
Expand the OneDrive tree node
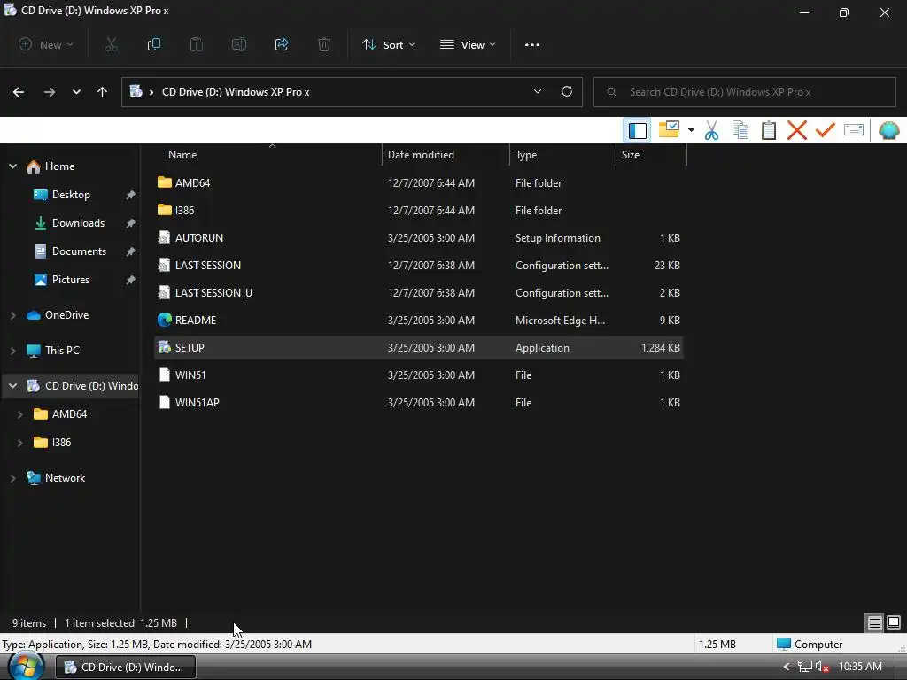tap(12, 315)
